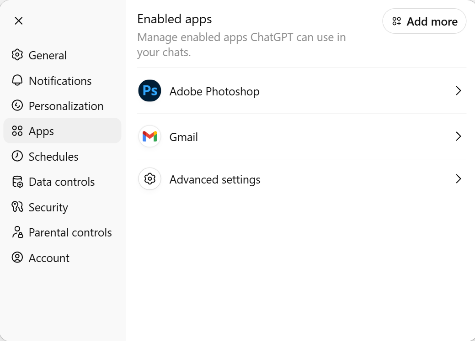Expand the Adobe Photoshop row chevron
The width and height of the screenshot is (475, 341).
pyautogui.click(x=459, y=91)
